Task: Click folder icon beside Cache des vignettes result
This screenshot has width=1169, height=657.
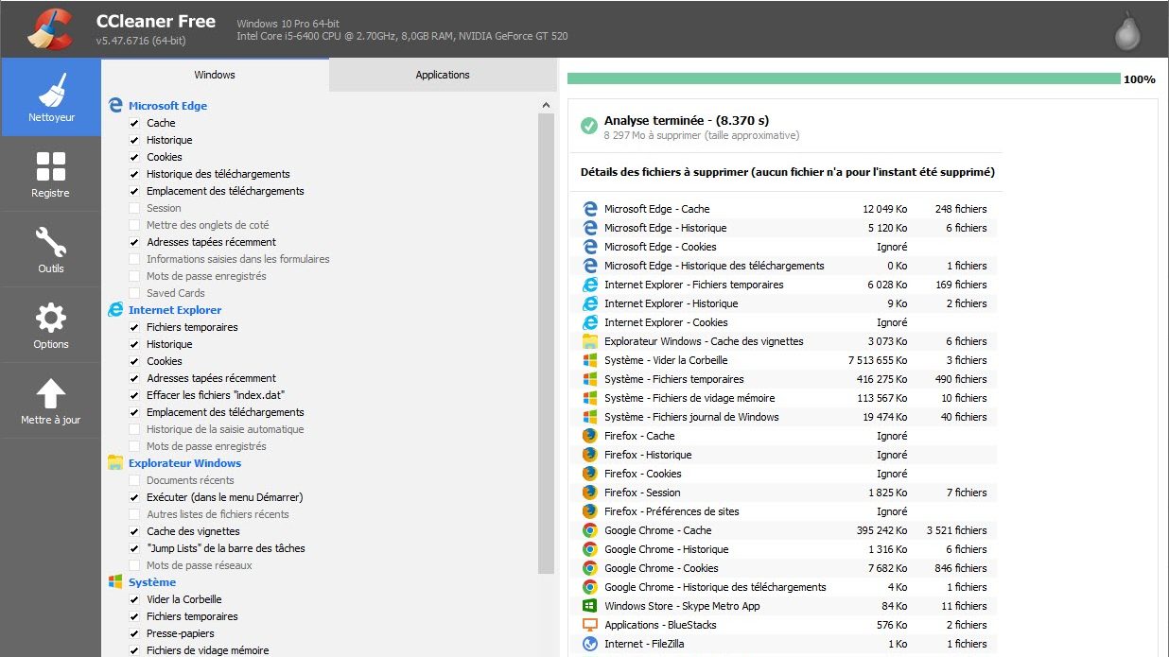Action: tap(589, 341)
